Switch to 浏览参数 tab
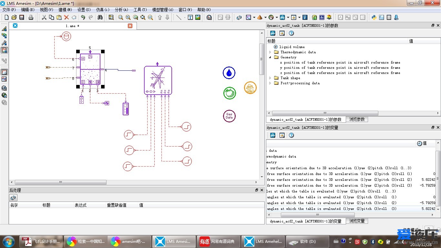 pyautogui.click(x=357, y=119)
